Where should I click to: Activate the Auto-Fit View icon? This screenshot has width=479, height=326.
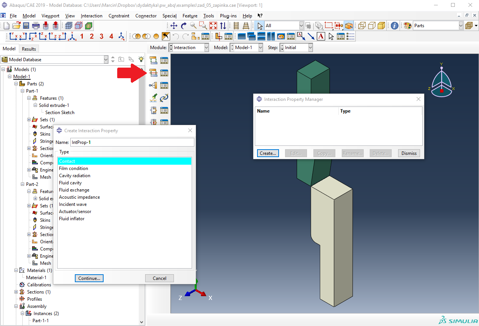coord(213,26)
